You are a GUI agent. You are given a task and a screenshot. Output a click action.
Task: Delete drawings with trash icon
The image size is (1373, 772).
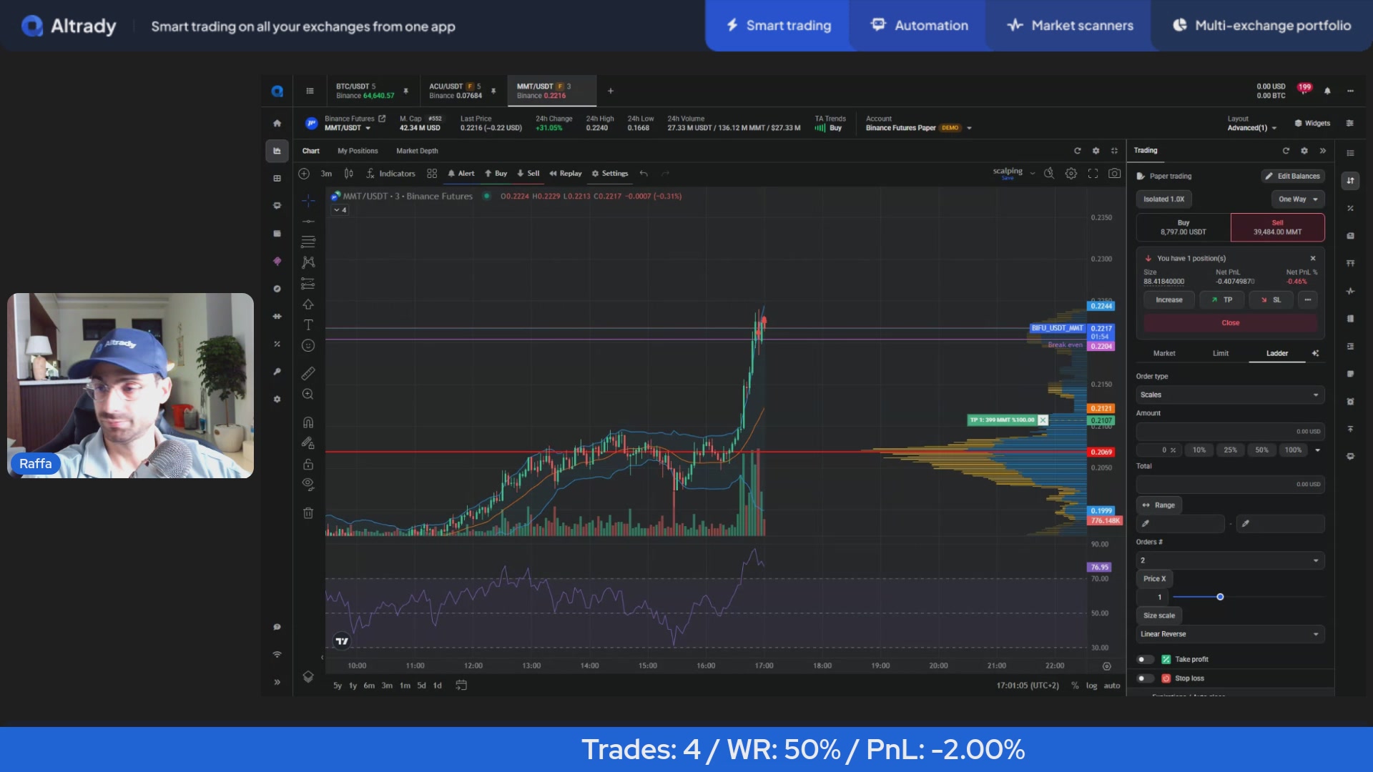(308, 513)
